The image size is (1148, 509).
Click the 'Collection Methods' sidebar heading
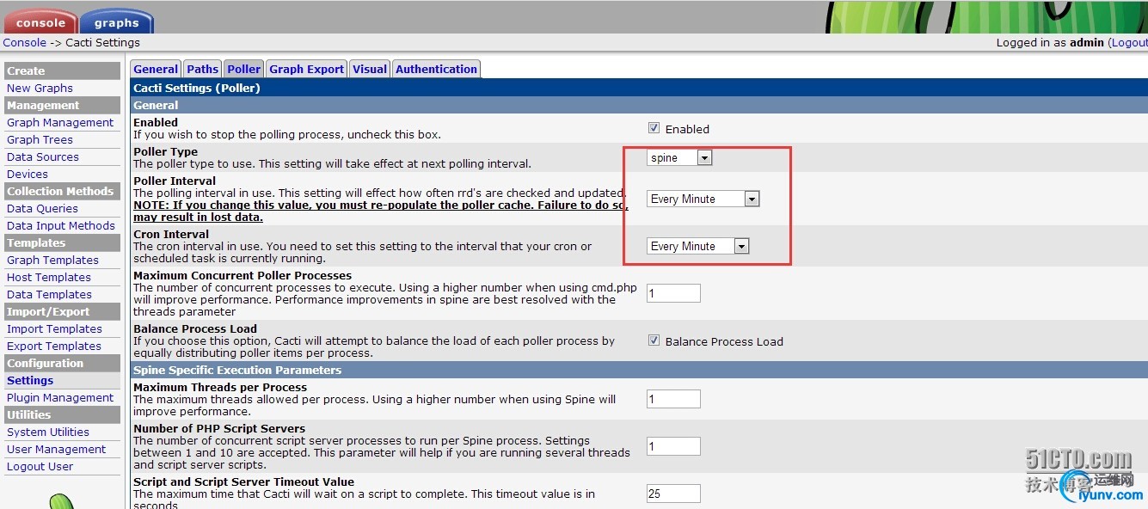click(x=60, y=191)
